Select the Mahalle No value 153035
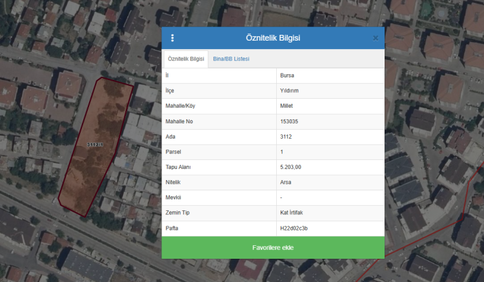 [x=293, y=121]
